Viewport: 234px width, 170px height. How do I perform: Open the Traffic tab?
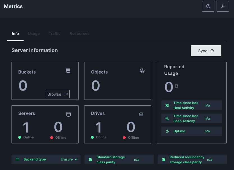54,34
